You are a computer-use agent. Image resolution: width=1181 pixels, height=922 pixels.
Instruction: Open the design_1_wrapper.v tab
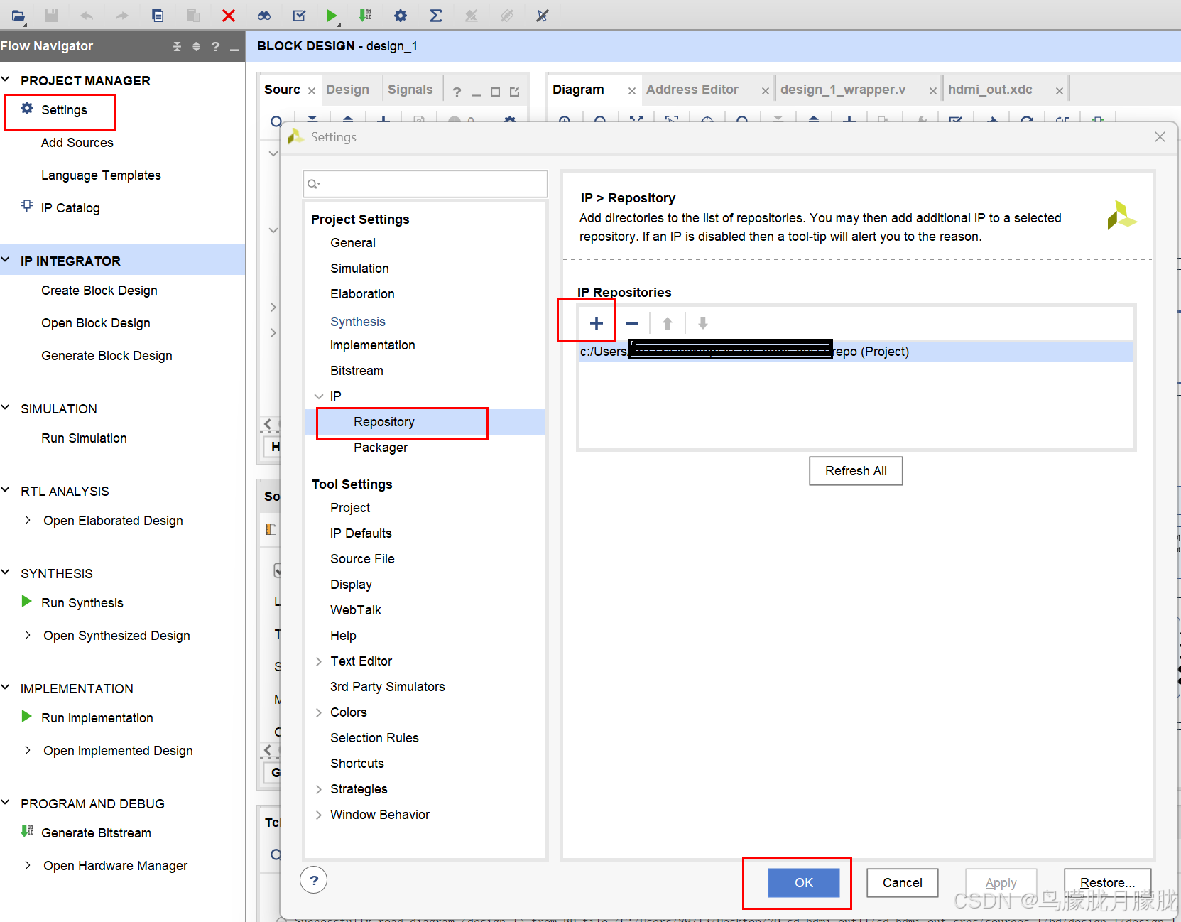[843, 90]
